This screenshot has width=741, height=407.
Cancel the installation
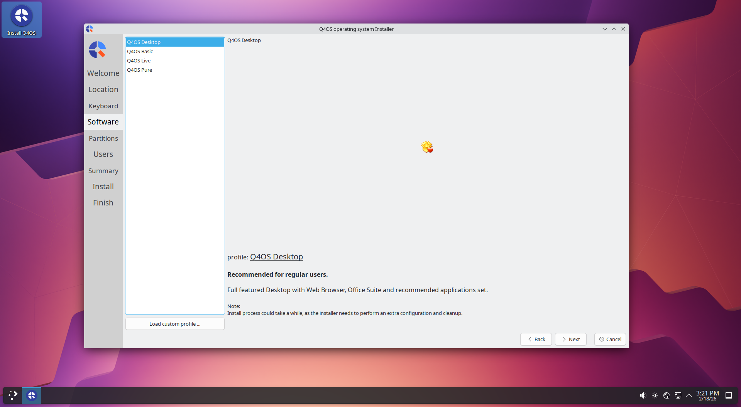pyautogui.click(x=610, y=339)
